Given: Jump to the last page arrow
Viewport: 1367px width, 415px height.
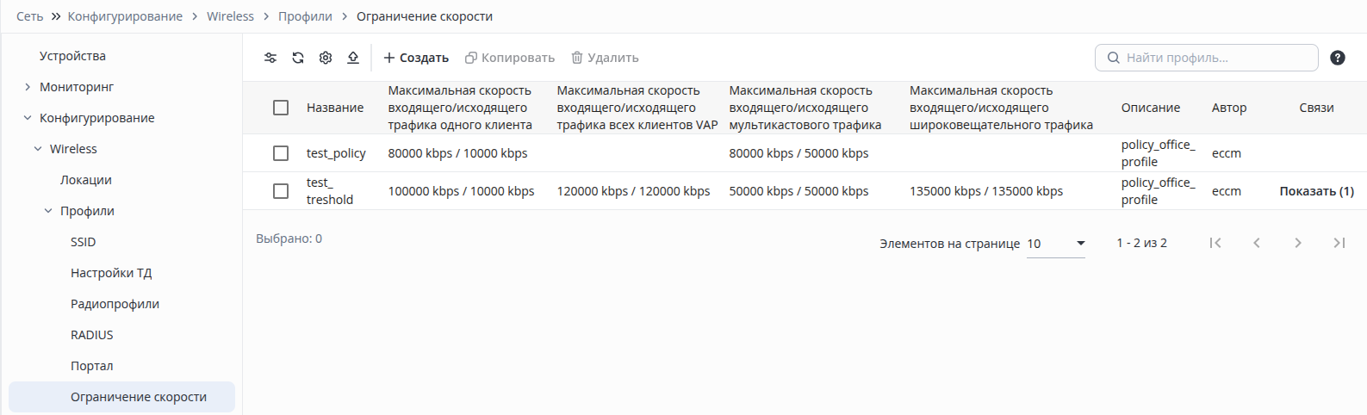Looking at the screenshot, I should pos(1339,243).
